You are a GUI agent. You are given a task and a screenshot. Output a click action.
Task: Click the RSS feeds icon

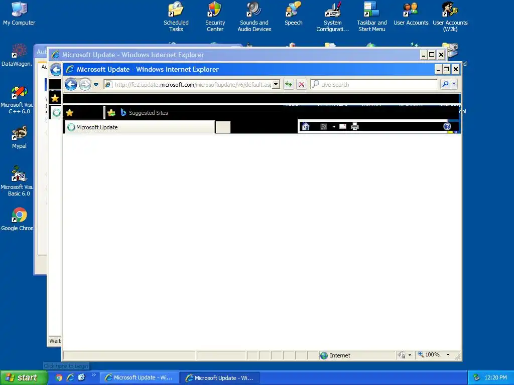pyautogui.click(x=324, y=127)
